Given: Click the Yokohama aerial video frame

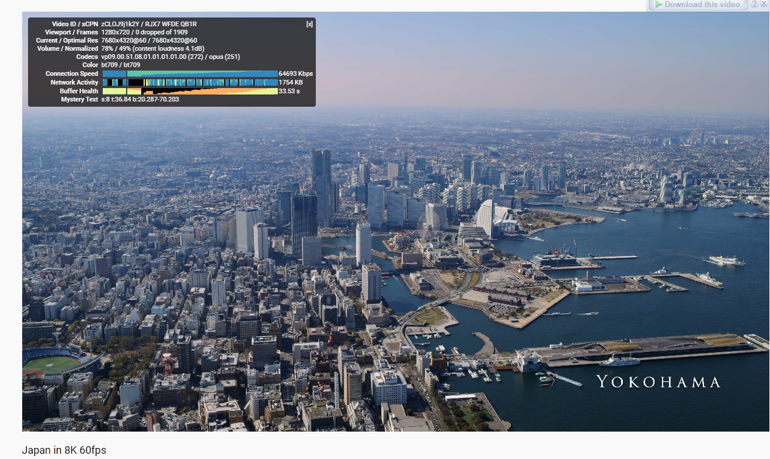Looking at the screenshot, I should tap(396, 222).
